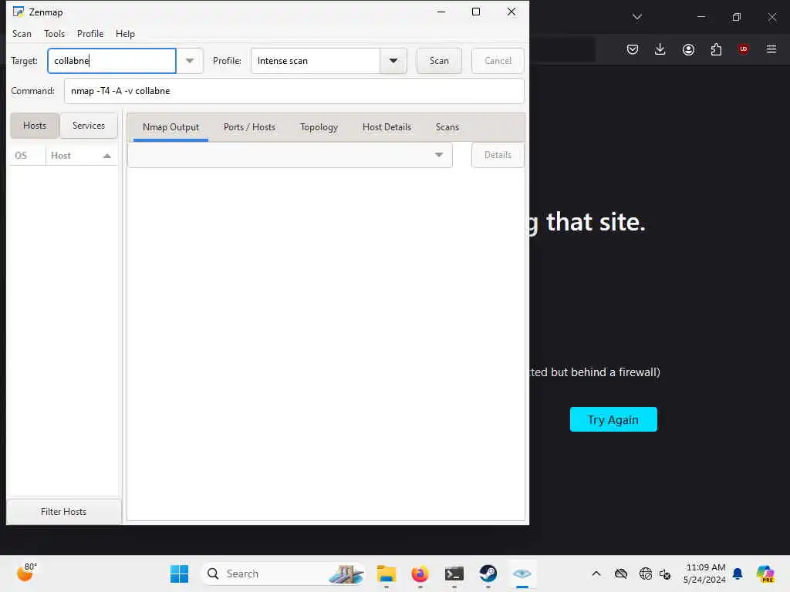Click the uBlock Origin icon in Firefox
This screenshot has height=592, width=790.
pos(743,49)
